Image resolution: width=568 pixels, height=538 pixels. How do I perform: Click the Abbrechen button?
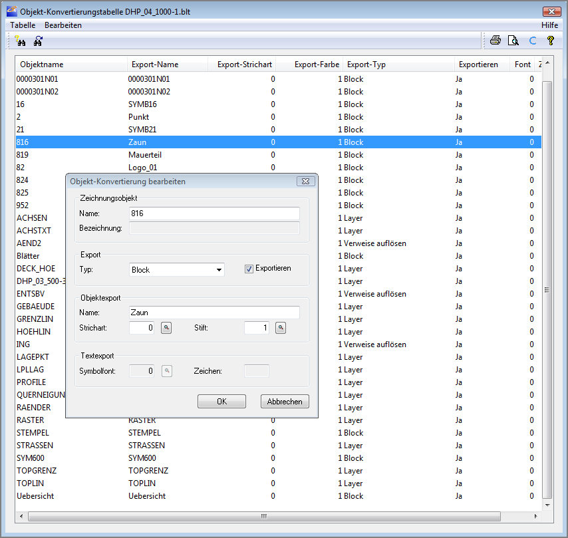285,402
